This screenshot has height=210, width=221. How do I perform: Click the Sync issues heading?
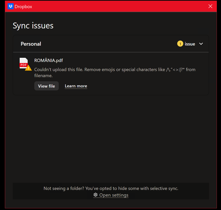point(33,26)
